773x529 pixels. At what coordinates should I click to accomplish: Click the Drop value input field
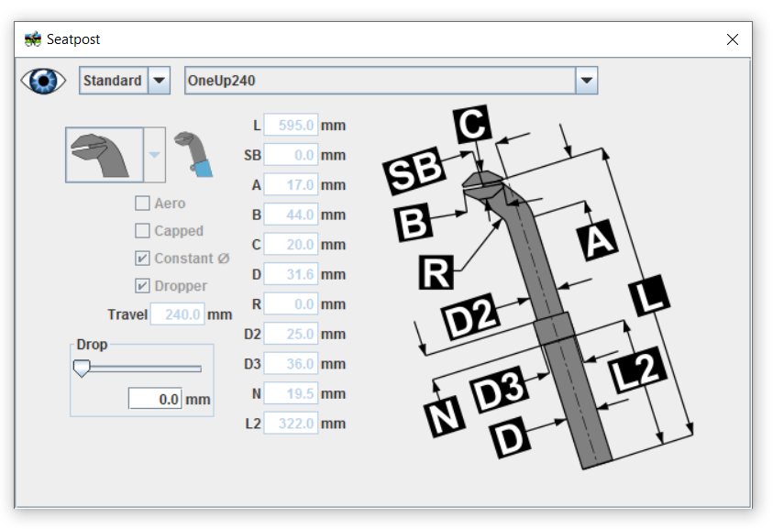156,400
